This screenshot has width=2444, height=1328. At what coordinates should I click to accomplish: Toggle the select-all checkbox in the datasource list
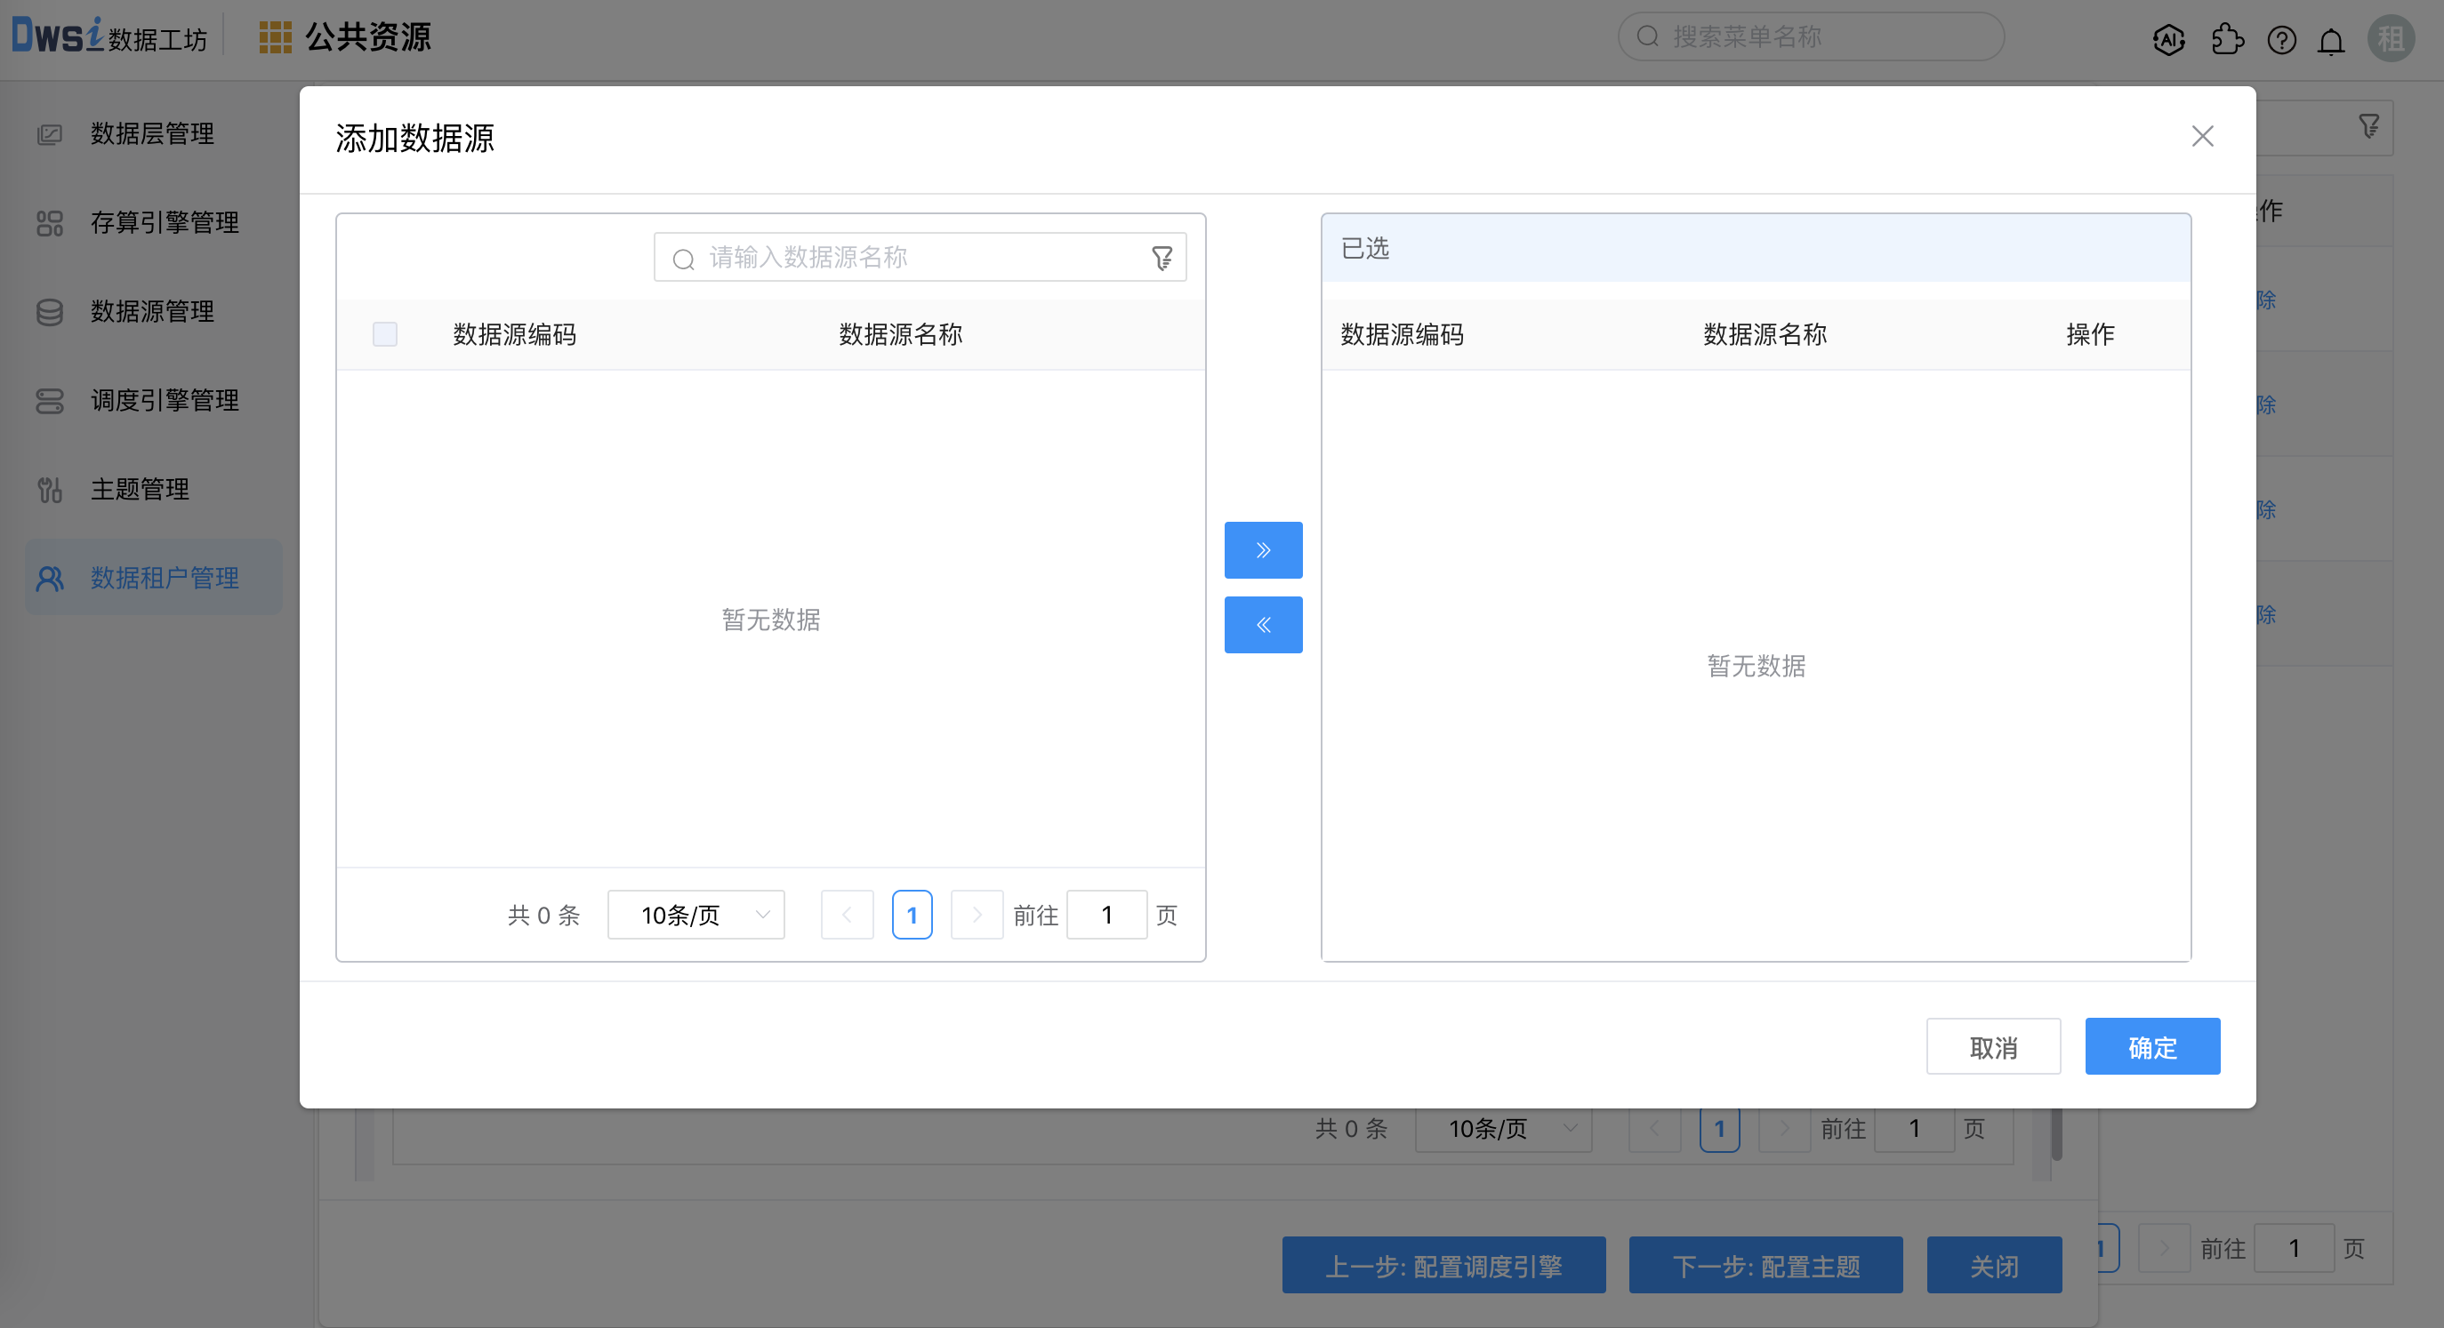tap(384, 334)
